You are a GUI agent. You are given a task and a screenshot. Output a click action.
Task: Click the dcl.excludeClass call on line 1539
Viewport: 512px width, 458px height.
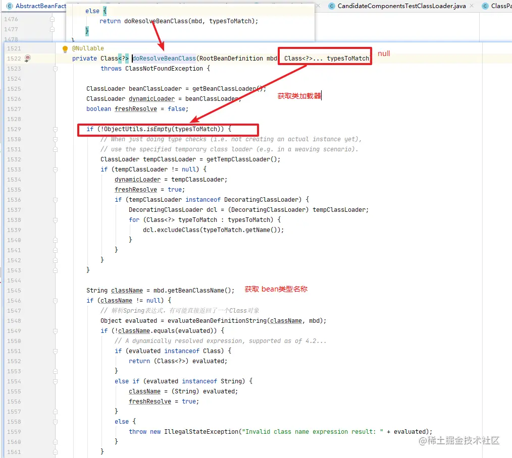[171, 230]
